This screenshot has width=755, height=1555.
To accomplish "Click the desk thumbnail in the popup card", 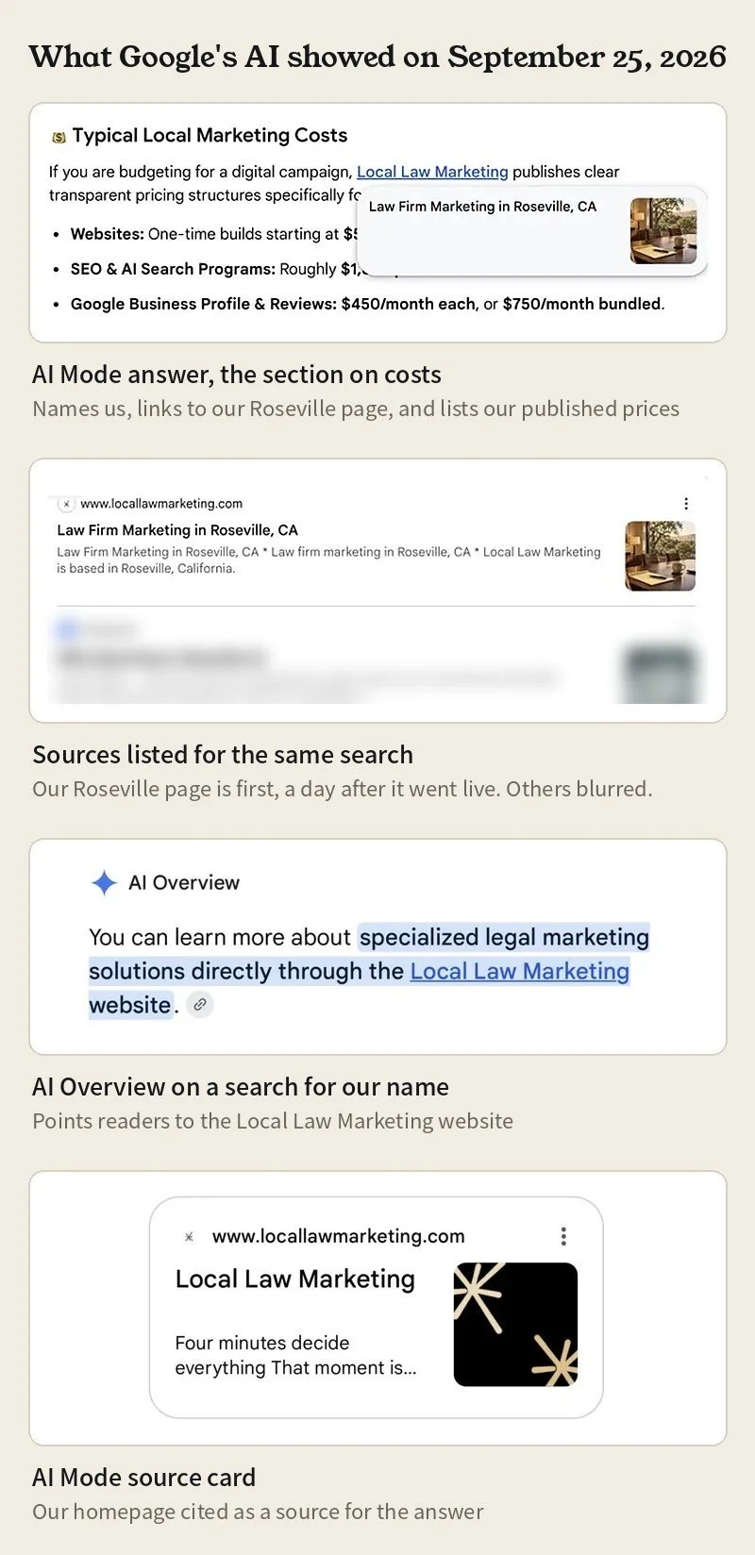I will coord(663,230).
